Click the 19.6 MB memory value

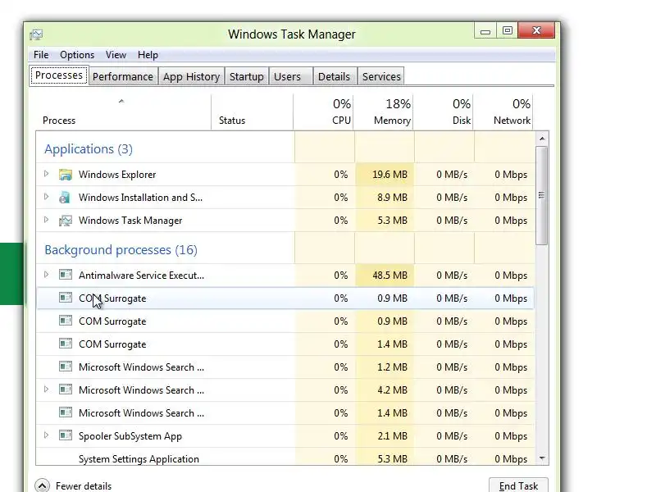point(389,175)
